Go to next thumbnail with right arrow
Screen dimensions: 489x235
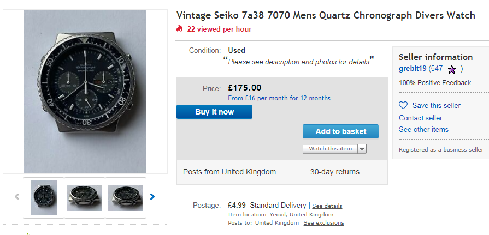[152, 197]
